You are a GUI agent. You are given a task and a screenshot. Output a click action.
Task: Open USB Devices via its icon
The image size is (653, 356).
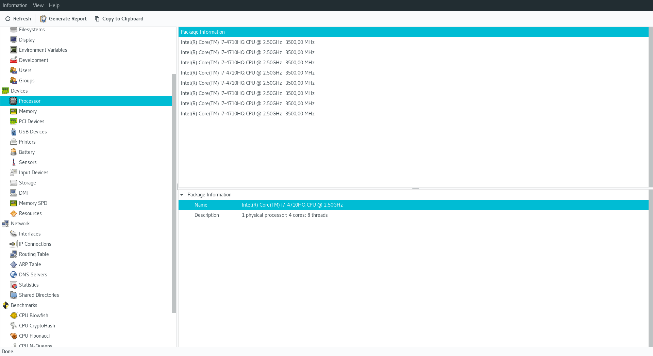[x=14, y=132]
